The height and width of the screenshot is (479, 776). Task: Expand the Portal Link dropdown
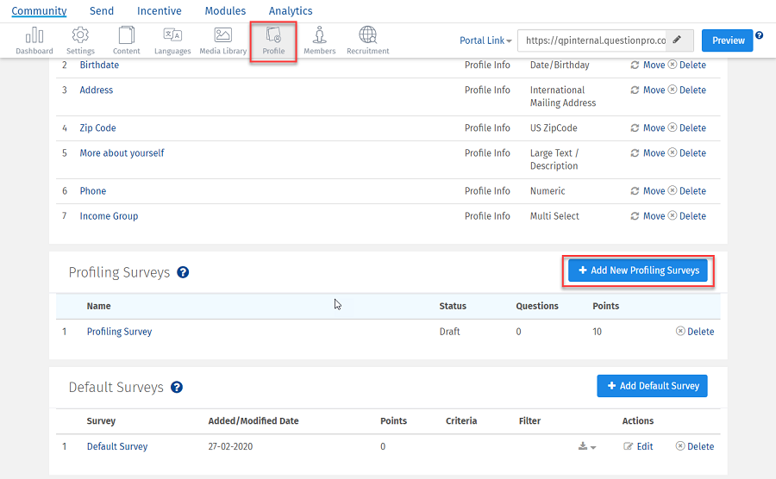[485, 40]
